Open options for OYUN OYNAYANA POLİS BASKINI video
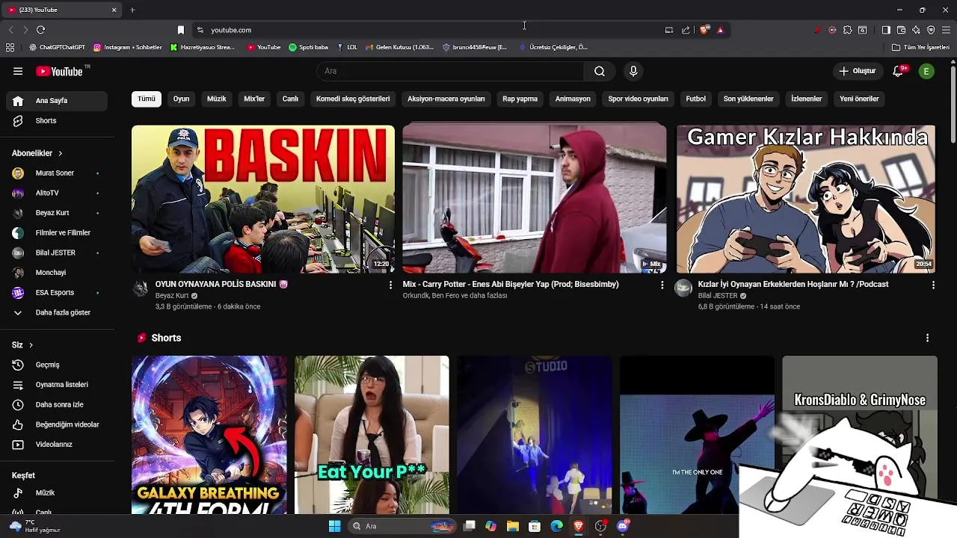 [390, 285]
